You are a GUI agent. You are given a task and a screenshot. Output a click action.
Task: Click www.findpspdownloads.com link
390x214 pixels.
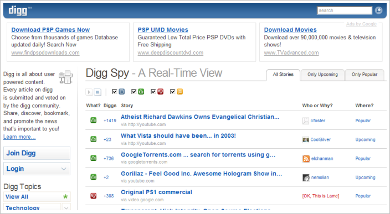(x=45, y=53)
